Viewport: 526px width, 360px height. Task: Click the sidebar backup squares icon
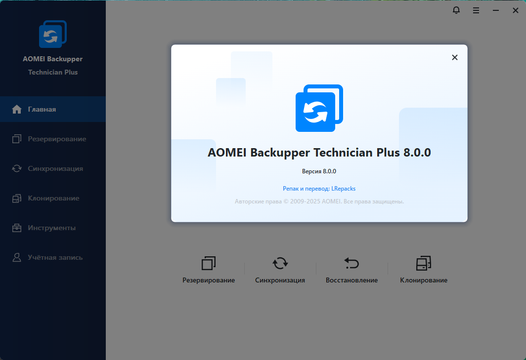(17, 139)
